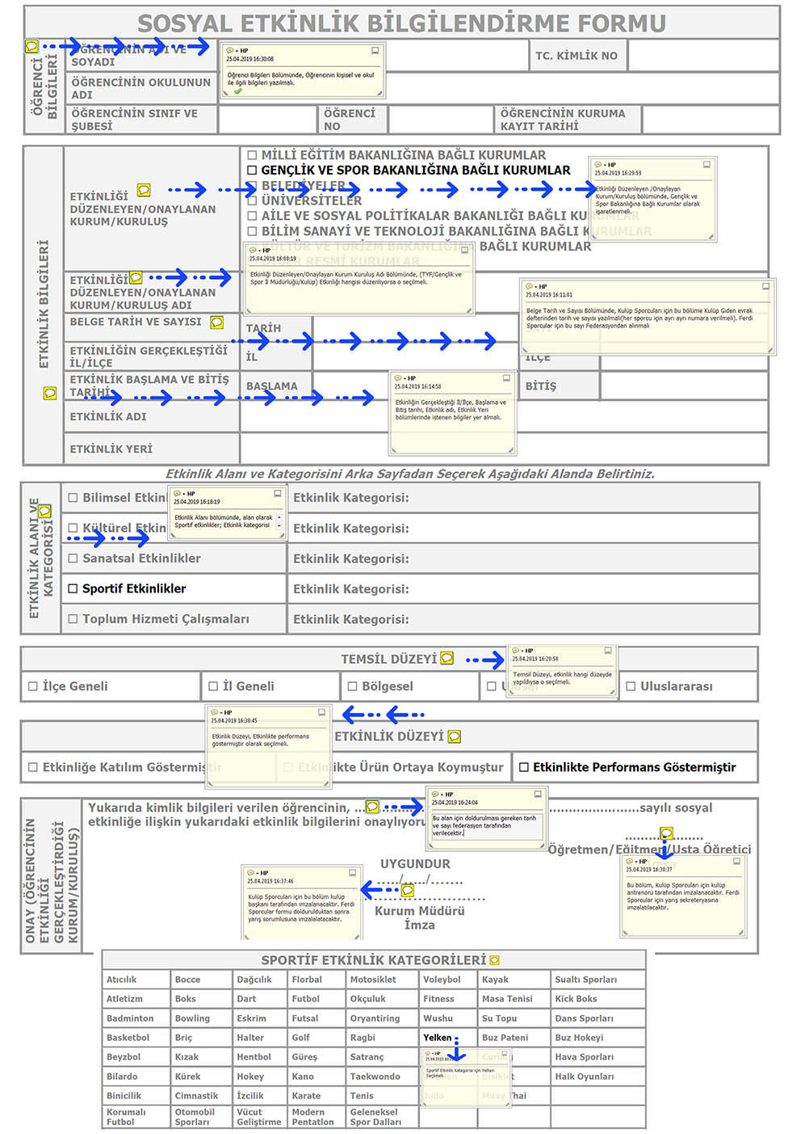Viewport: 801px width, 1134px height.
Task: Click the comment icon after 'öğrencinin,' in the approval text
Action: 372,807
